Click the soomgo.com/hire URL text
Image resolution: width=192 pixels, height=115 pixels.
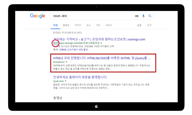pos(79,43)
